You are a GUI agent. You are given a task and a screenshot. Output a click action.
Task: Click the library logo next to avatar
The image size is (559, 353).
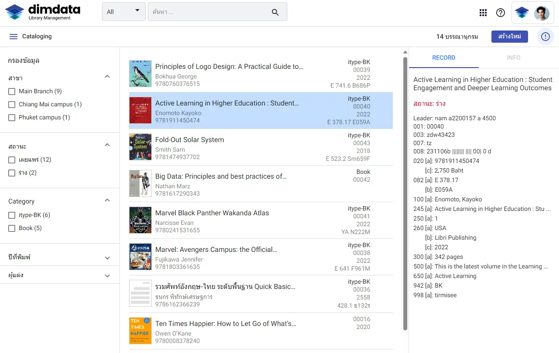(x=522, y=13)
